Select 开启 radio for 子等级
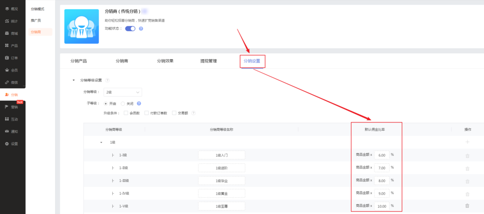484x214 pixels. [106, 104]
